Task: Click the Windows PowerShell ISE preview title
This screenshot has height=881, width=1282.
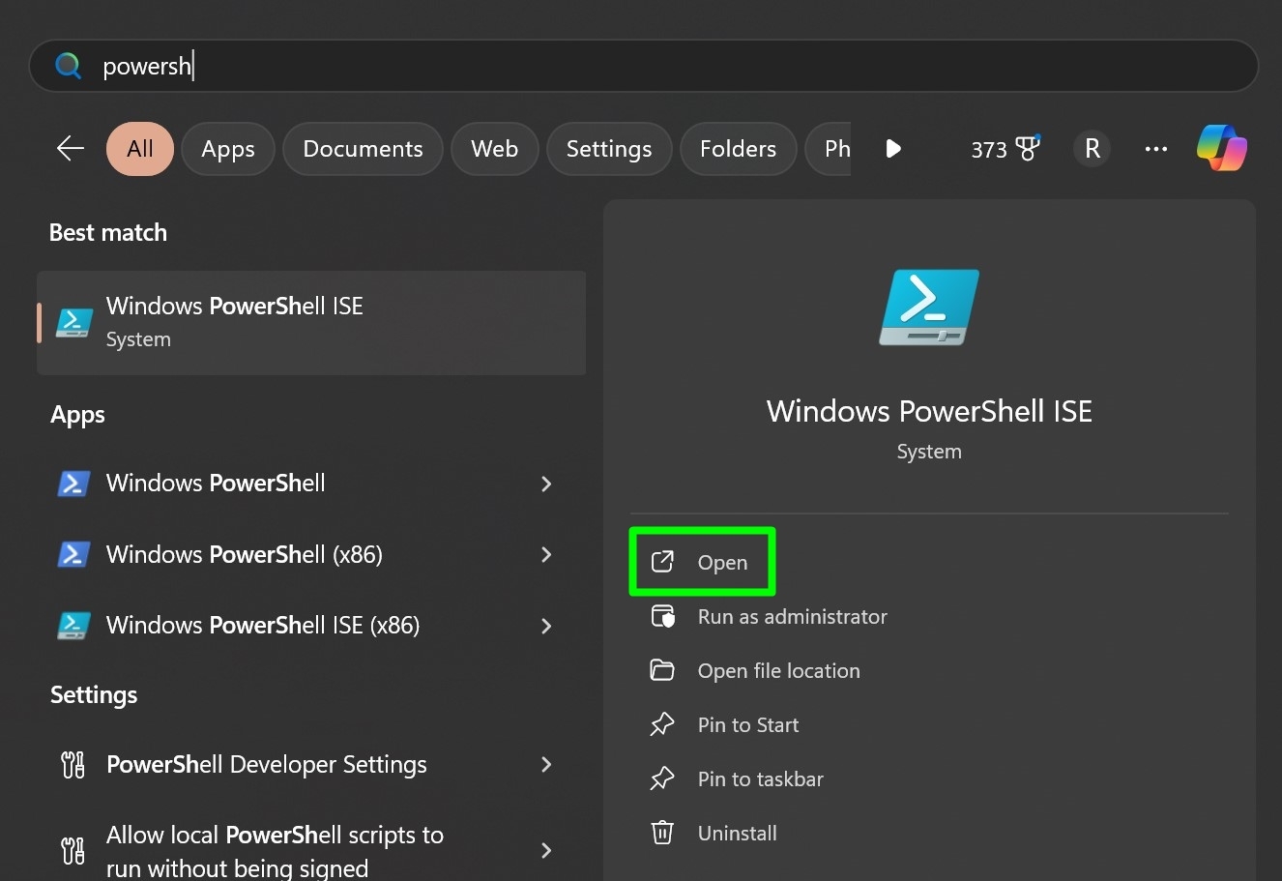Action: click(929, 411)
